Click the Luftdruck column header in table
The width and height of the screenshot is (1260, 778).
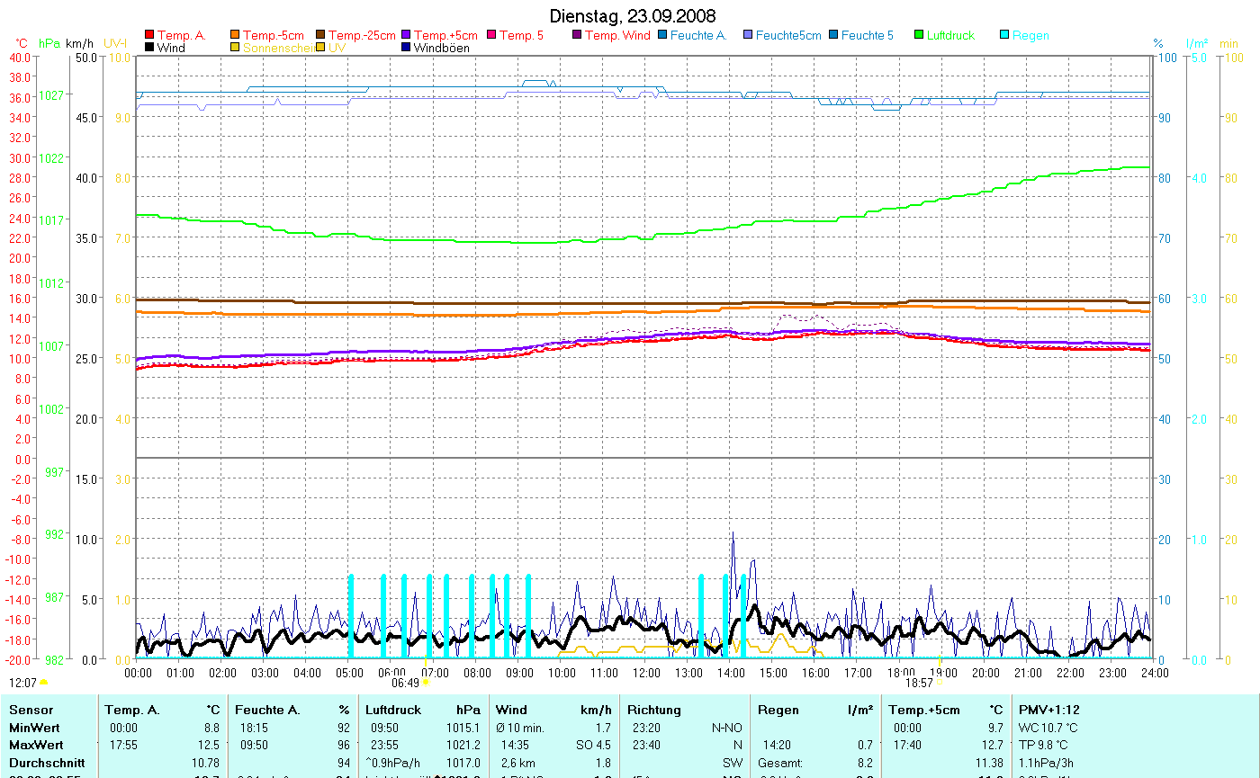[391, 710]
